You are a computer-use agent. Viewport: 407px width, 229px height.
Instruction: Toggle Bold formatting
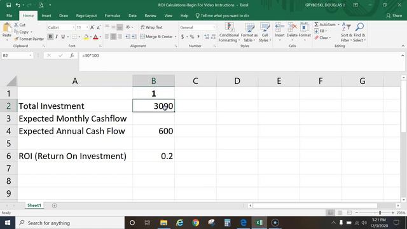tap(50, 37)
